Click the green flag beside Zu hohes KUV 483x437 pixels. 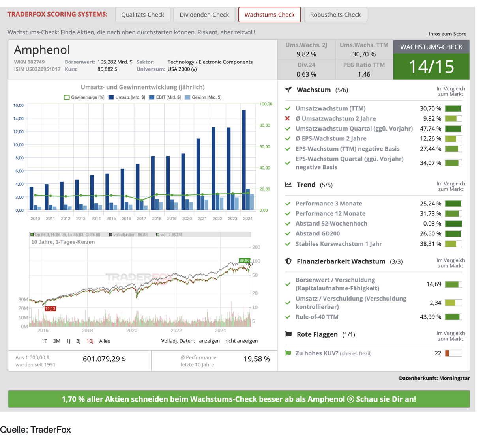pyautogui.click(x=288, y=353)
